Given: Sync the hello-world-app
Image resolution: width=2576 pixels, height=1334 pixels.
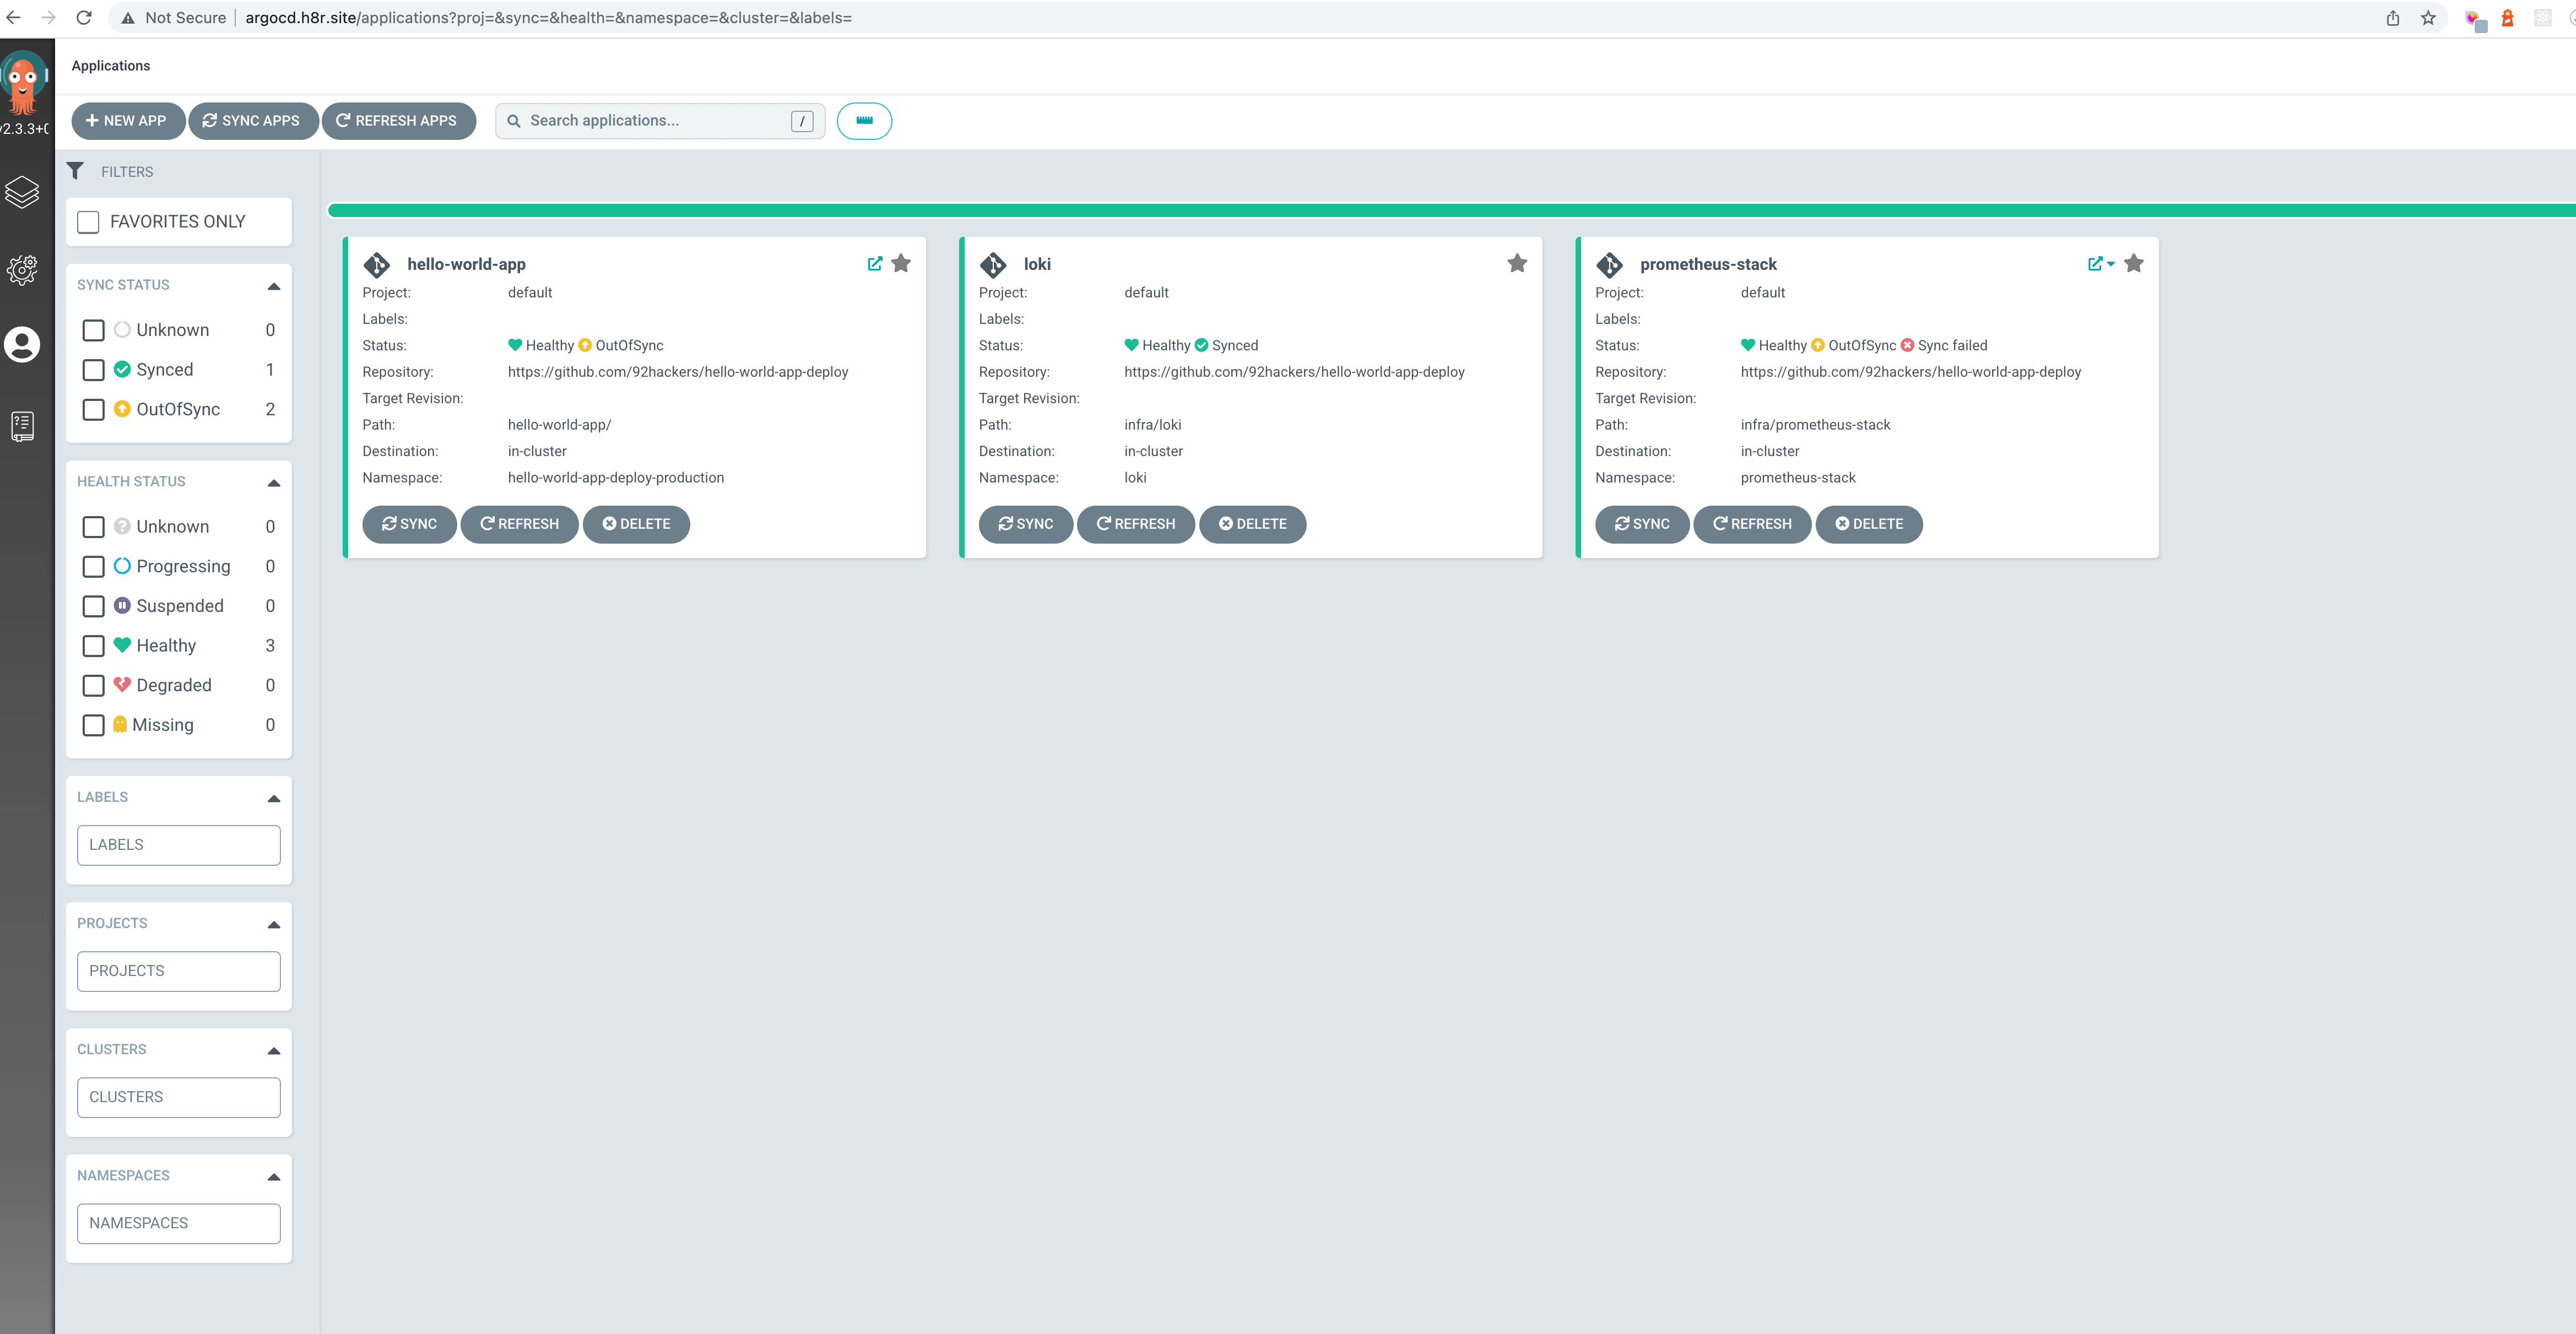Looking at the screenshot, I should [409, 524].
